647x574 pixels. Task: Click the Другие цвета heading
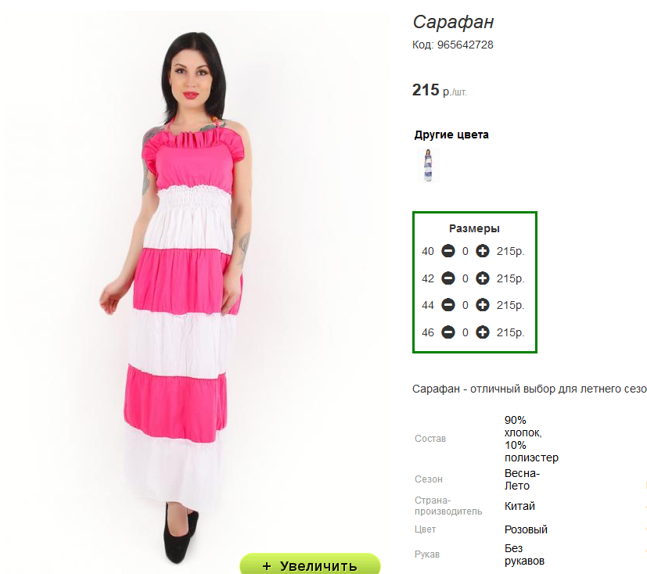pos(451,135)
